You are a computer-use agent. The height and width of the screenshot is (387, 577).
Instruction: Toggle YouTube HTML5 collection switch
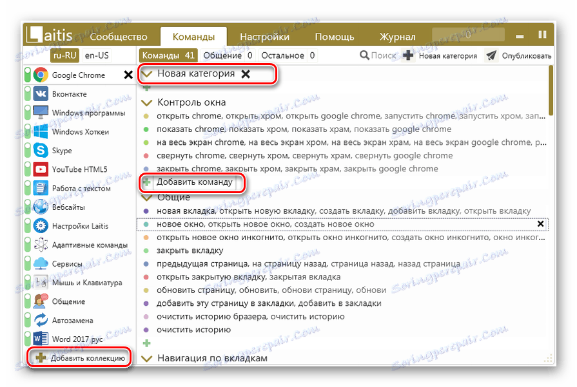pyautogui.click(x=28, y=169)
